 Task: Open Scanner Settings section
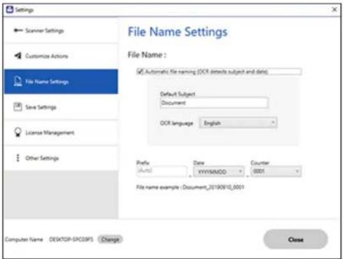61,31
